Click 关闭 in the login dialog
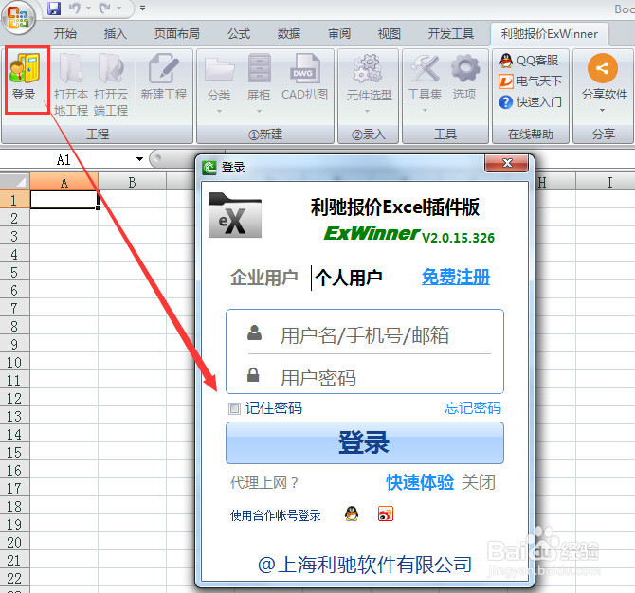Screen dimensions: 635x593 click(x=479, y=482)
